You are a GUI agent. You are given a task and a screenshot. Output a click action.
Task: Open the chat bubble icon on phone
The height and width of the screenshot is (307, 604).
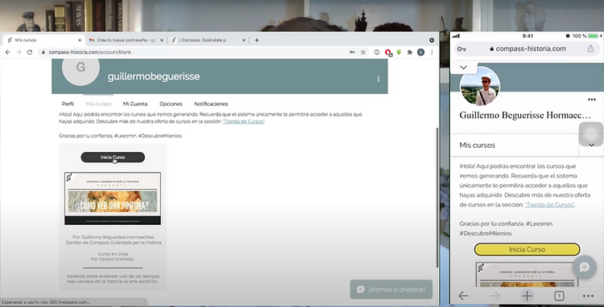pyautogui.click(x=585, y=267)
